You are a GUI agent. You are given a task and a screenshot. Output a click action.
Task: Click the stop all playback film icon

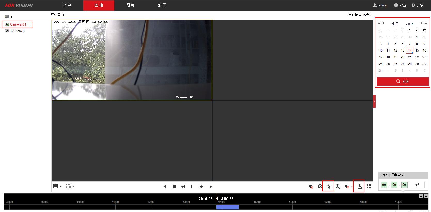click(x=311, y=186)
